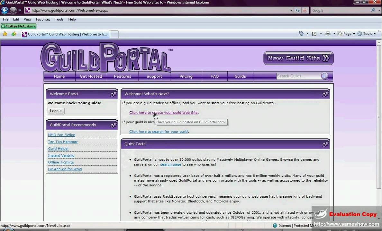The image size is (382, 231).
Task: Open the Instant Ventrilo link
Action: pyautogui.click(x=61, y=155)
